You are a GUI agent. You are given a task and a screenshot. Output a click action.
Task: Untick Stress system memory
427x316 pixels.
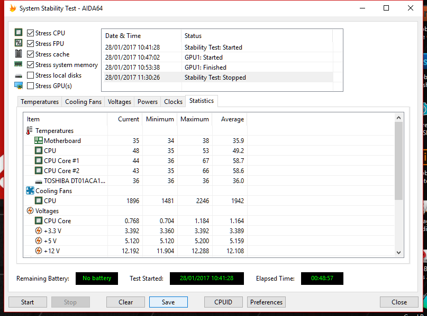click(x=31, y=64)
